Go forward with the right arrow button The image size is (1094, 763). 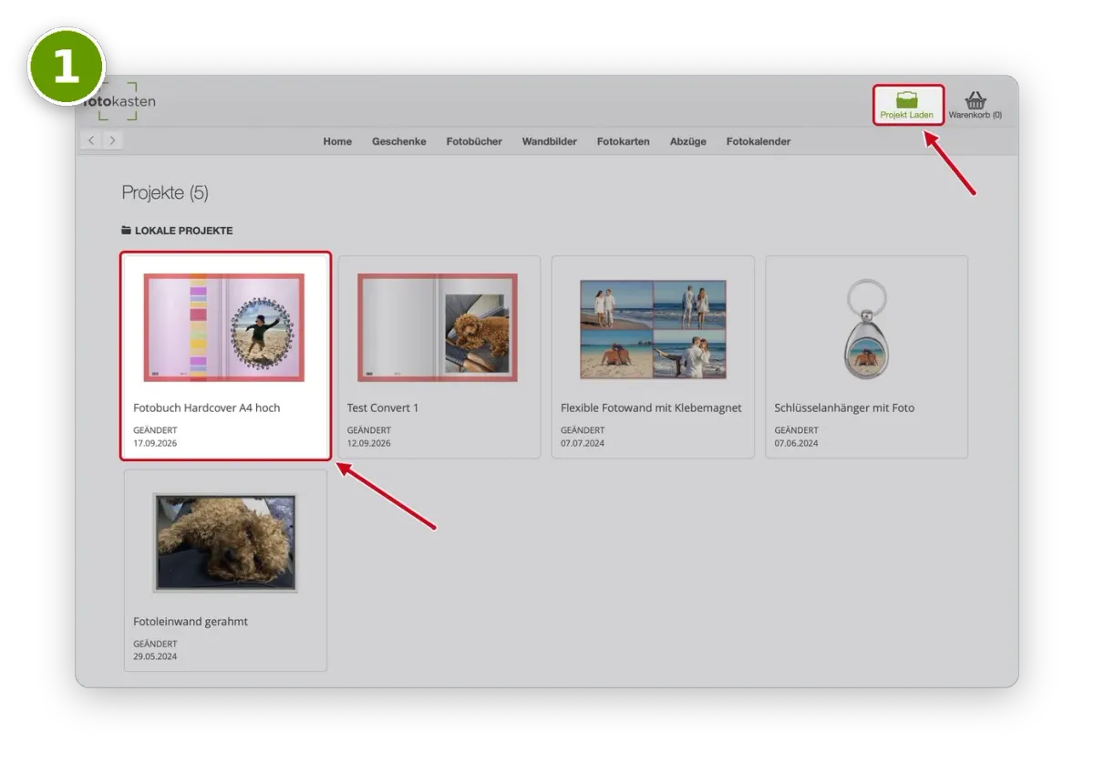112,140
